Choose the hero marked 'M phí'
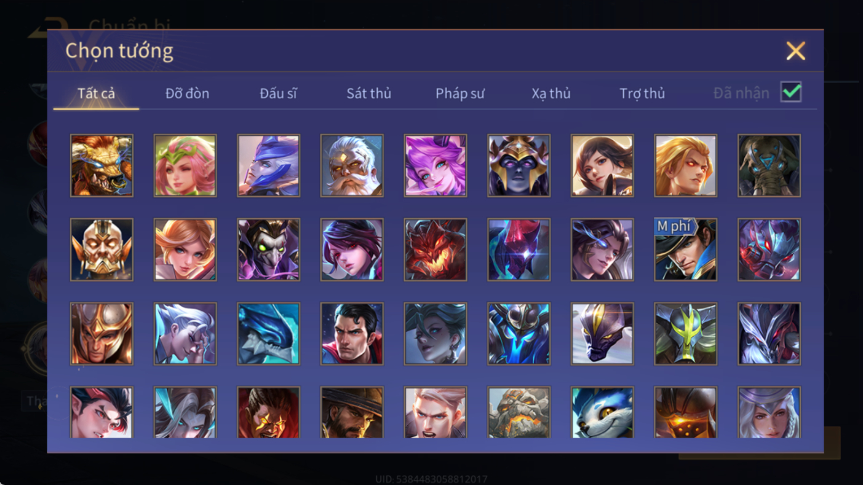This screenshot has width=863, height=485. pyautogui.click(x=685, y=250)
